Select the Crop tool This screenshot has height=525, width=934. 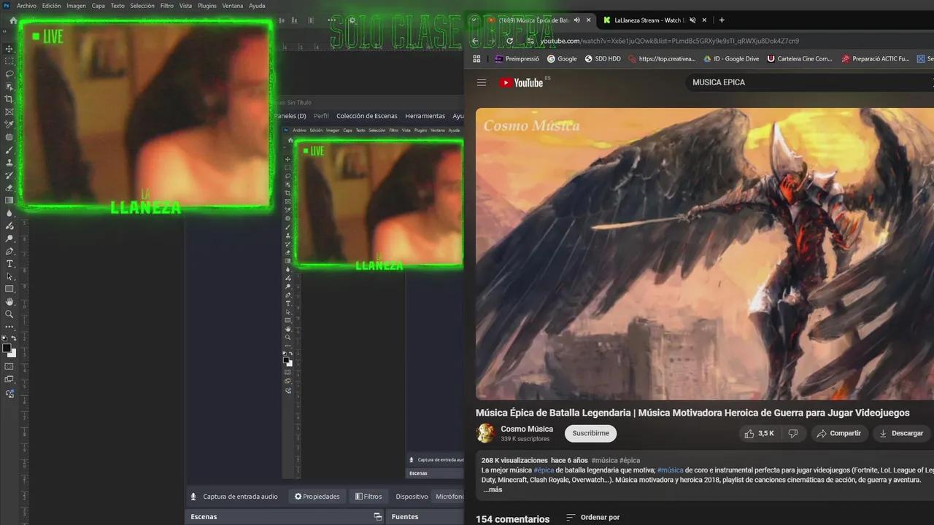point(9,98)
